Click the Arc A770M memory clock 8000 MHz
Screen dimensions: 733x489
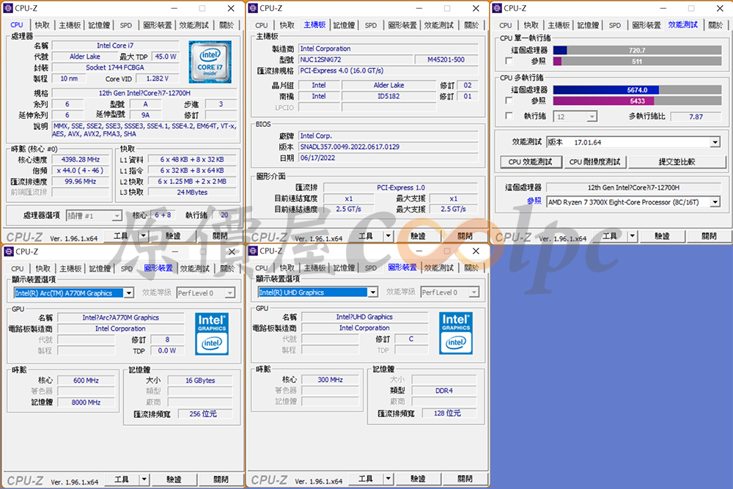[86, 402]
